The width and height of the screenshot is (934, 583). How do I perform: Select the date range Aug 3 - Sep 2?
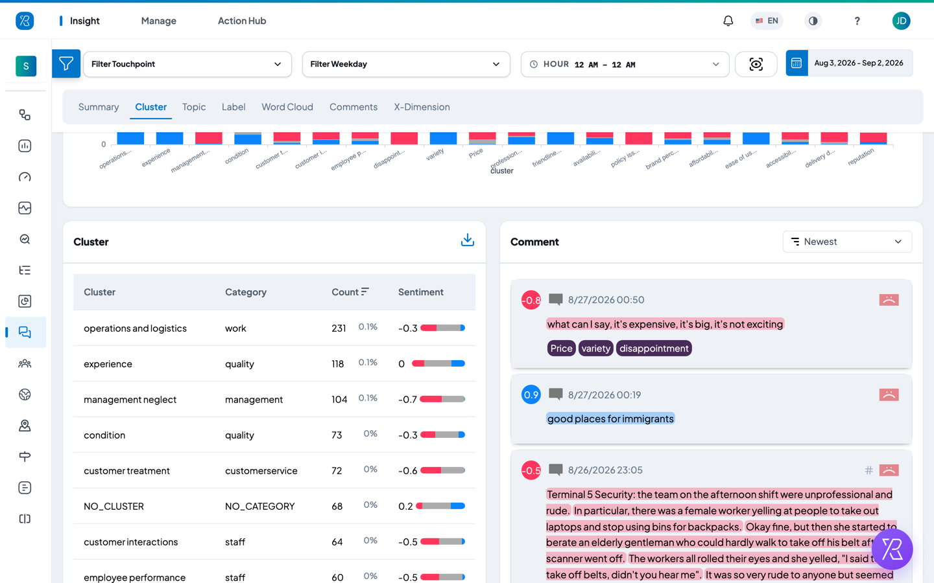tap(859, 63)
